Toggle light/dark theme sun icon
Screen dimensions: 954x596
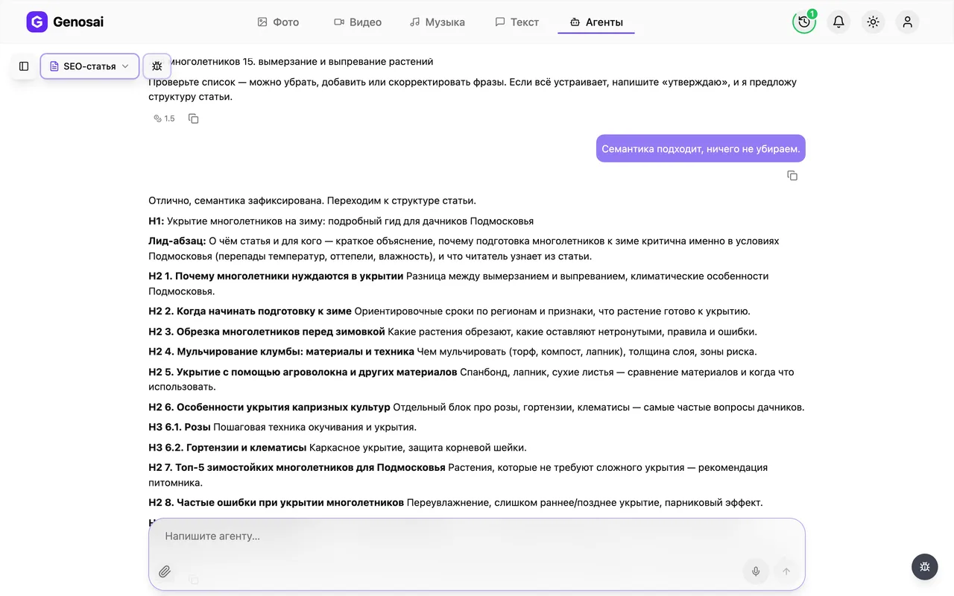[x=873, y=22]
